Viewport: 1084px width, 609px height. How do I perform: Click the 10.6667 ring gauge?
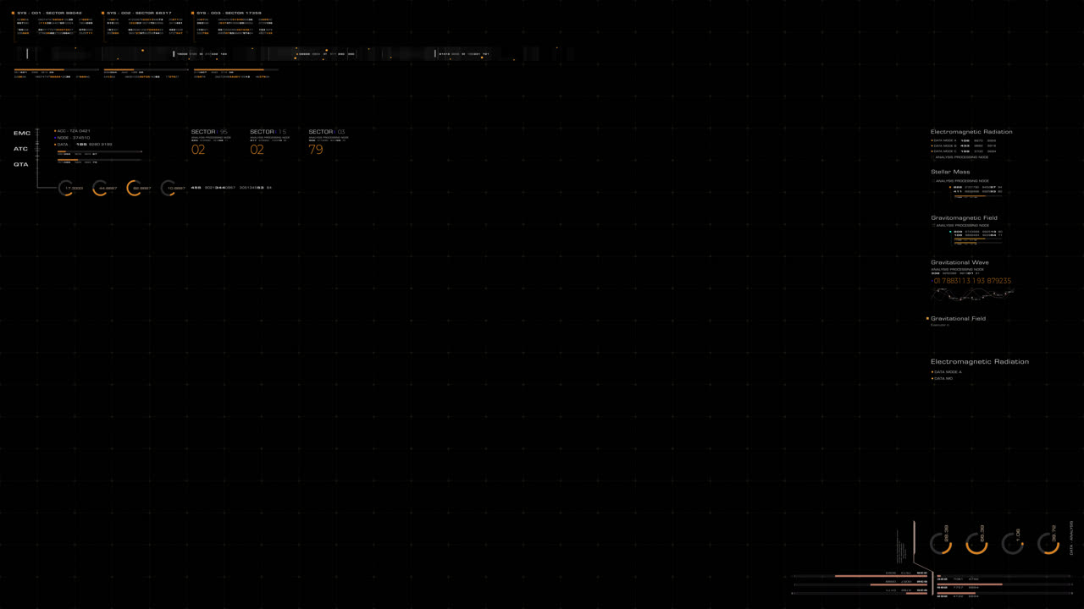[x=169, y=188]
